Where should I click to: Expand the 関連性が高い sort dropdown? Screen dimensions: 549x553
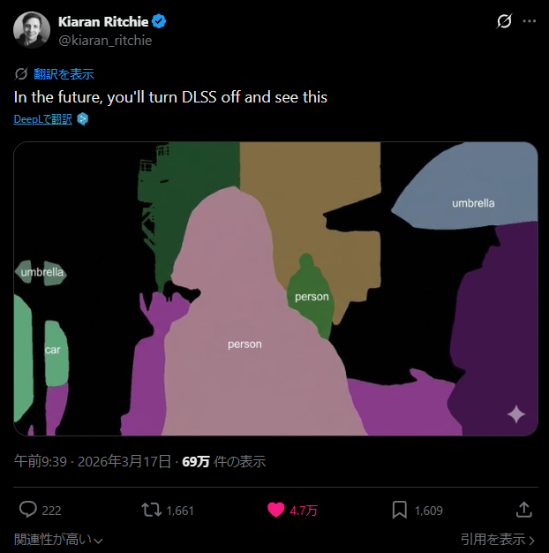pyautogui.click(x=58, y=539)
